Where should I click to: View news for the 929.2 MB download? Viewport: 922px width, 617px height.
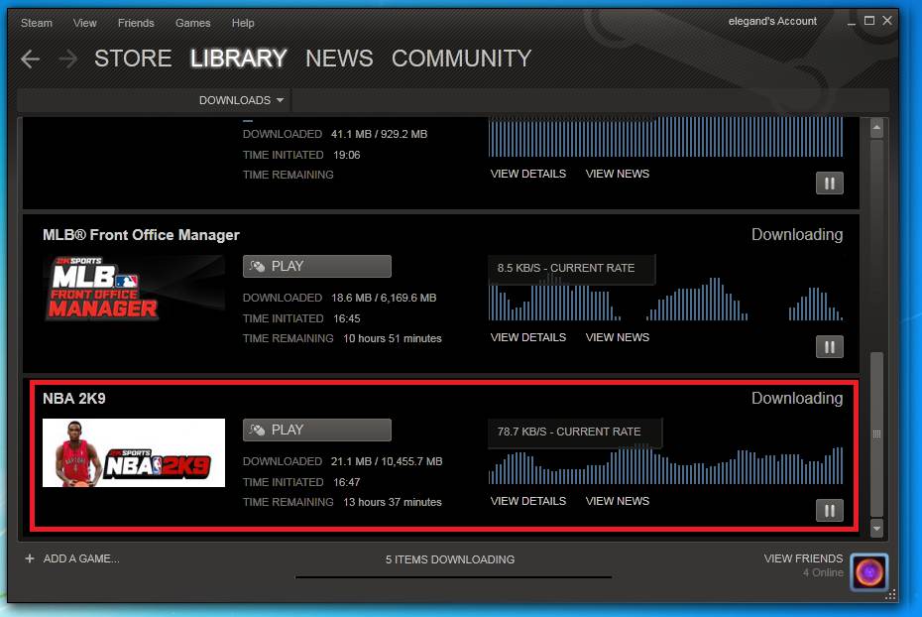coord(618,175)
